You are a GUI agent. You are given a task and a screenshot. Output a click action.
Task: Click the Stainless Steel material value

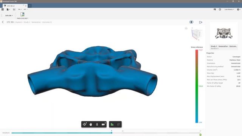pyautogui.click(x=235, y=60)
